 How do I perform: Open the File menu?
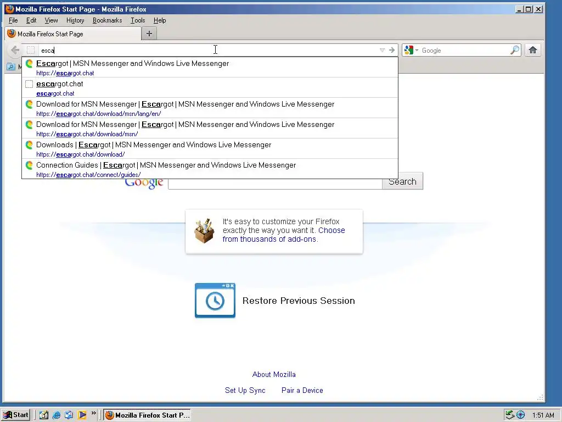[13, 20]
